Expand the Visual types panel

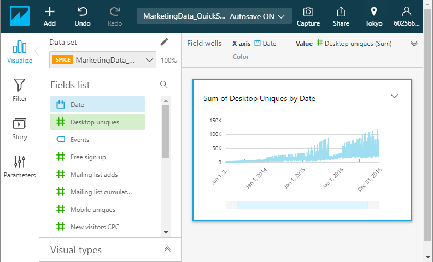tap(167, 249)
